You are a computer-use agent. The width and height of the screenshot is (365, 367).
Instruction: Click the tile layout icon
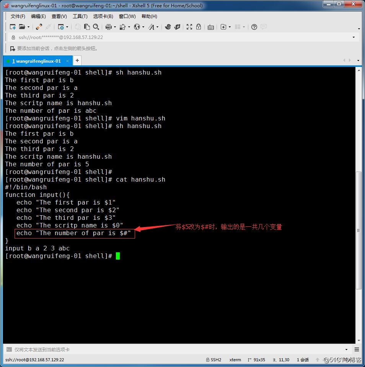238,27
